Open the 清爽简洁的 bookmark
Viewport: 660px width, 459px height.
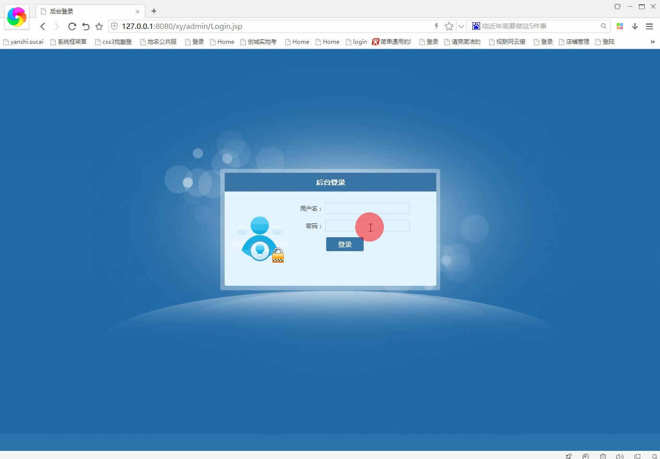[462, 42]
